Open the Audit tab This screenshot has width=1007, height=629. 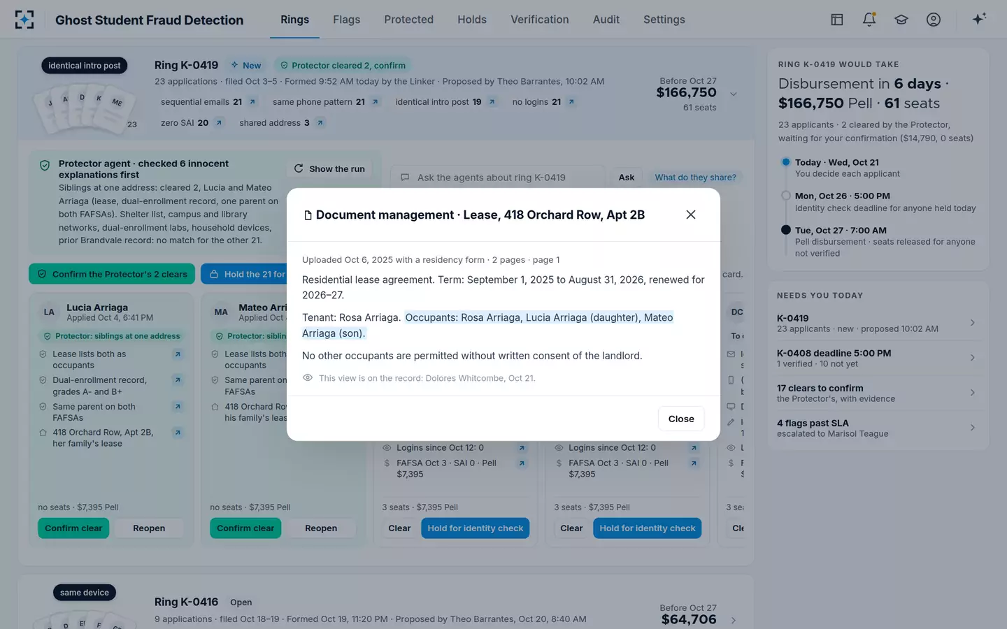point(606,20)
